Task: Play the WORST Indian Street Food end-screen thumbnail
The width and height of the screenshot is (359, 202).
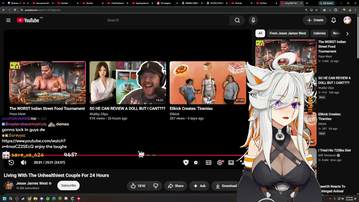Action: point(48,83)
